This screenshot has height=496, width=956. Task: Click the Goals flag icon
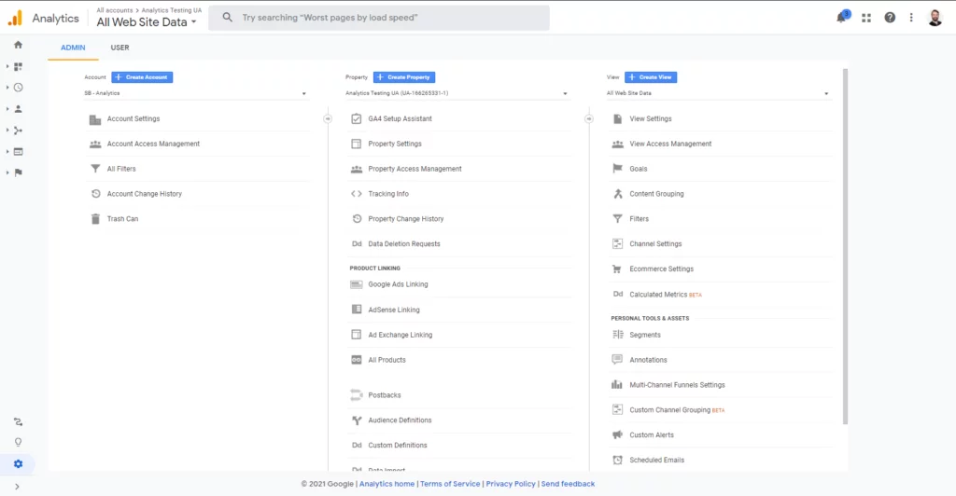coord(618,169)
